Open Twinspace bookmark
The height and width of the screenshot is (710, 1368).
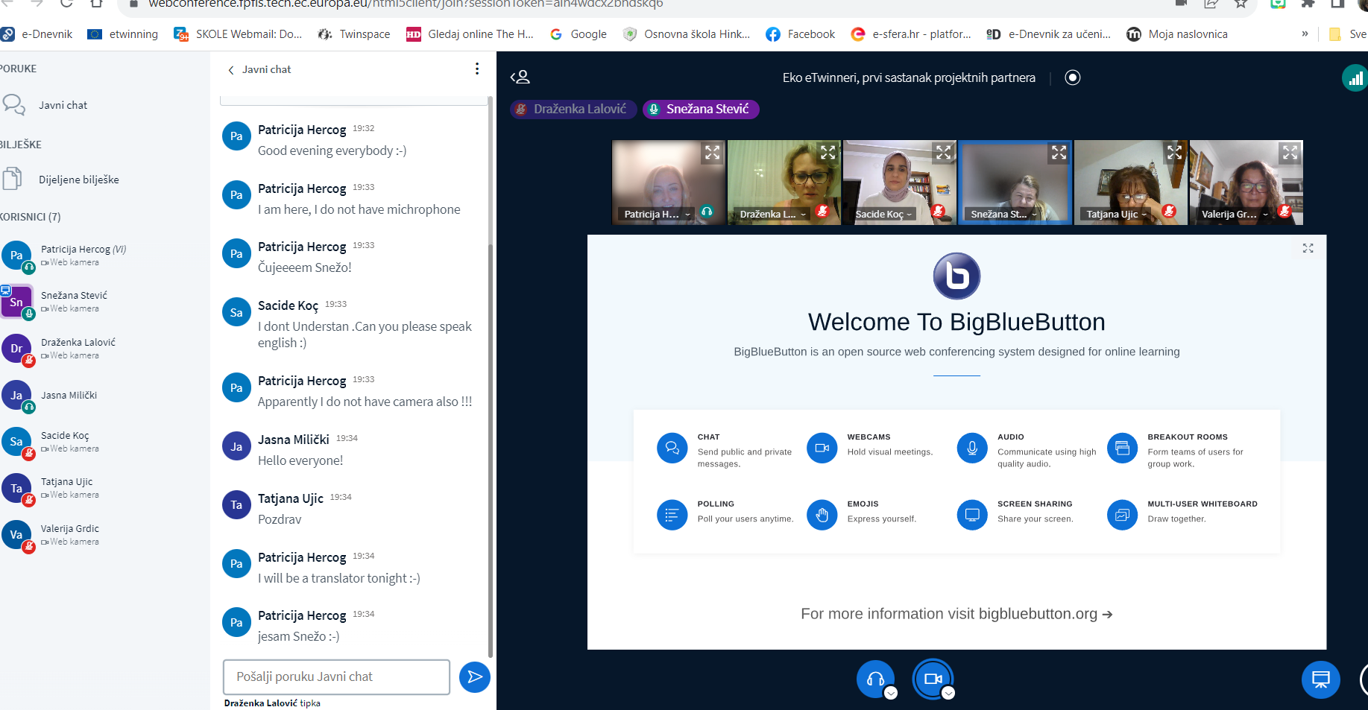354,34
